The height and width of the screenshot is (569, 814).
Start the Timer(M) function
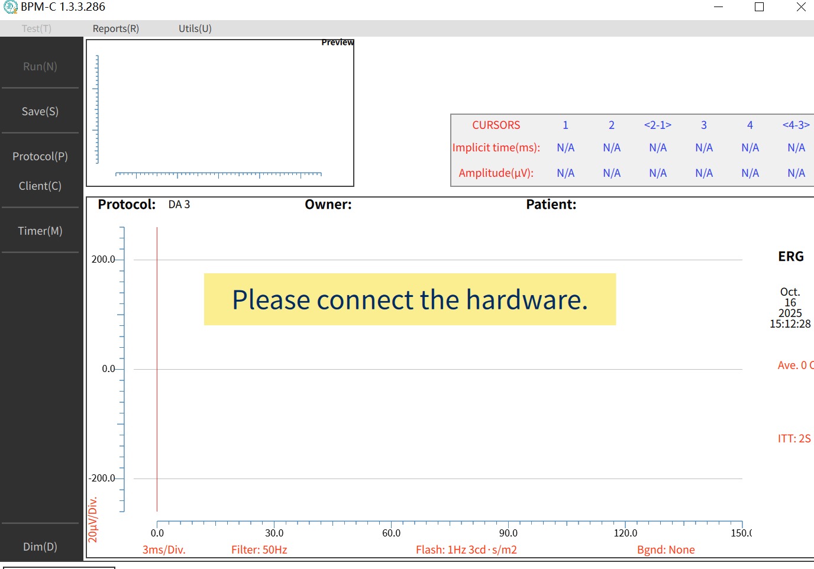pyautogui.click(x=40, y=231)
